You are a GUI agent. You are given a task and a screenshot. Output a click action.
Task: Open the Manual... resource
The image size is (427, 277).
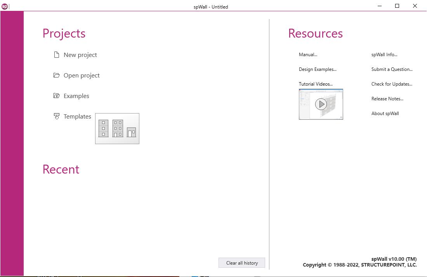308,54
